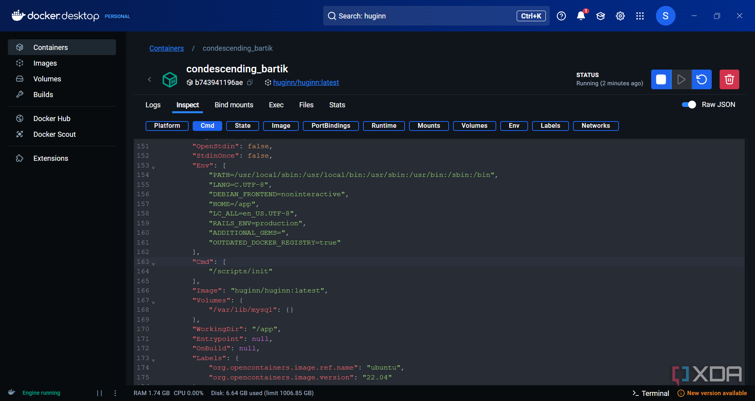Go back using the left chevron arrow

pos(149,79)
